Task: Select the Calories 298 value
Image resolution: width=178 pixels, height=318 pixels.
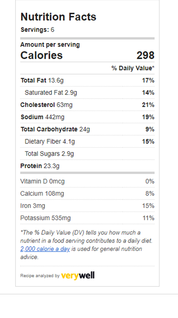Action: (x=145, y=56)
